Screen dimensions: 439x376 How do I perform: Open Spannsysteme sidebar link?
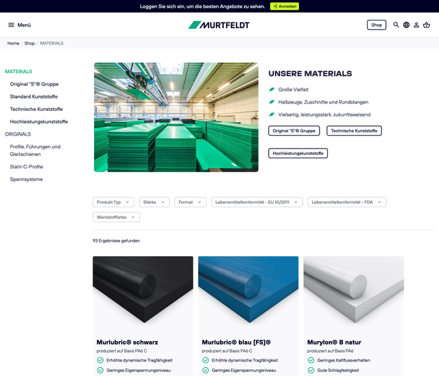click(26, 179)
